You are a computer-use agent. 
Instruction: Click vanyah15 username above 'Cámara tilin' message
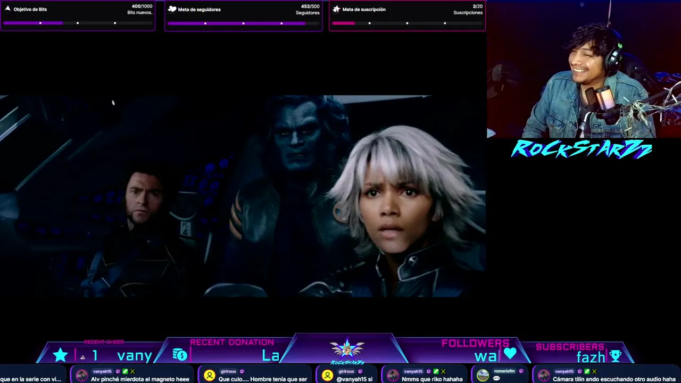[564, 371]
